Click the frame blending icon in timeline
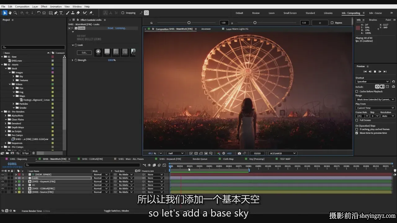 [154, 165]
